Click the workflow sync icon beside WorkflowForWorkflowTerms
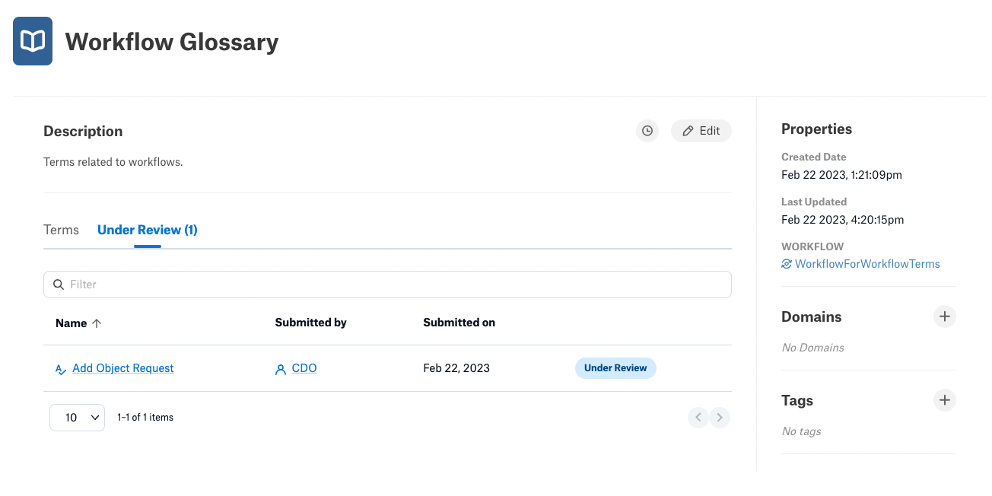 (787, 264)
